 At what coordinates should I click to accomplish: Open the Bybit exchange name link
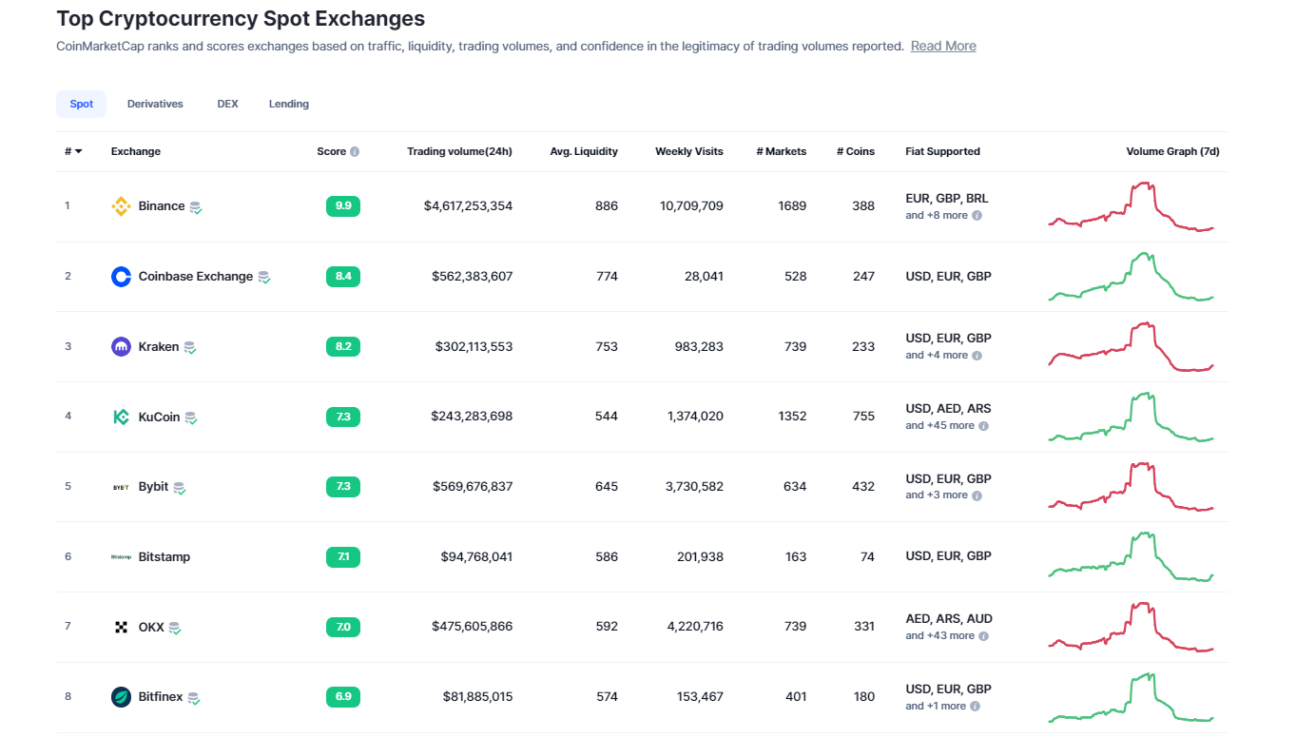(x=154, y=487)
